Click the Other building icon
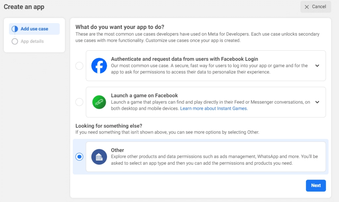Viewport: 339px width, 202px height. coord(99,157)
